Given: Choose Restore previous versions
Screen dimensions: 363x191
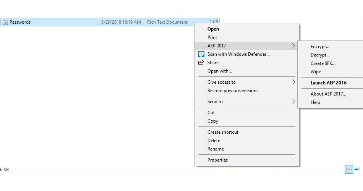Looking at the screenshot, I should click(x=247, y=91).
